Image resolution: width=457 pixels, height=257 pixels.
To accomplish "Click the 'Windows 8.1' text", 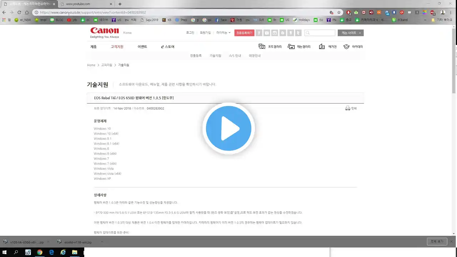I will (x=102, y=138).
